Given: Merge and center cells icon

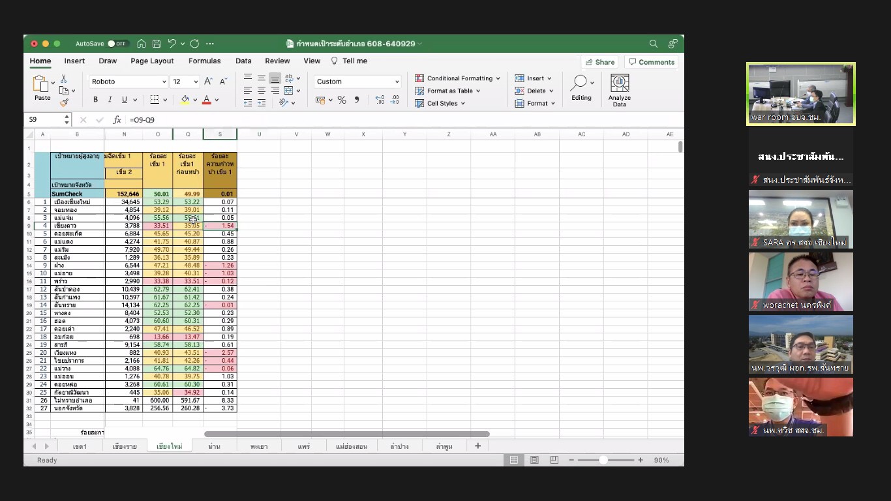Looking at the screenshot, I should (x=289, y=91).
